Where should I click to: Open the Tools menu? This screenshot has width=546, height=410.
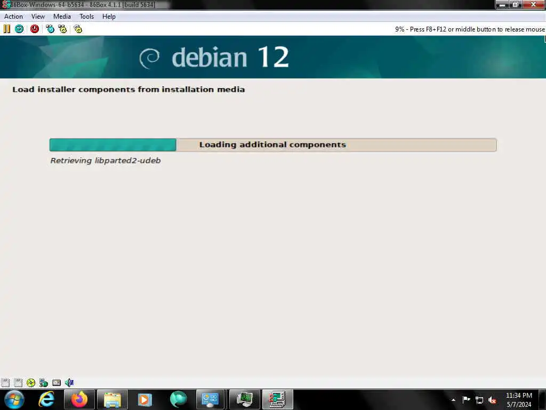[86, 17]
